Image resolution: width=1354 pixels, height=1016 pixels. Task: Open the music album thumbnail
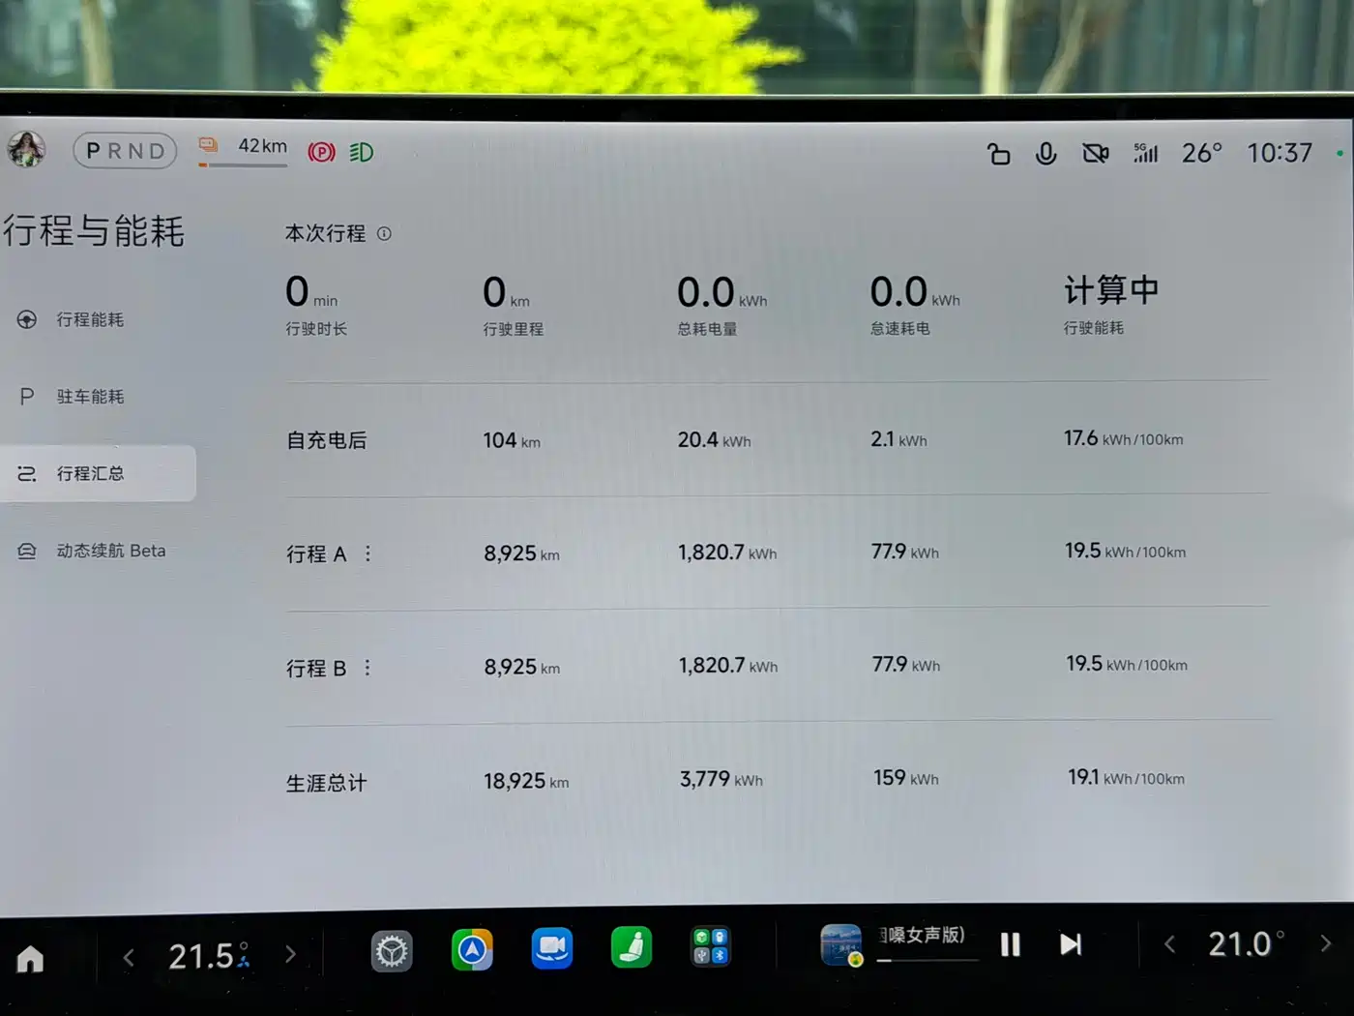click(x=841, y=945)
